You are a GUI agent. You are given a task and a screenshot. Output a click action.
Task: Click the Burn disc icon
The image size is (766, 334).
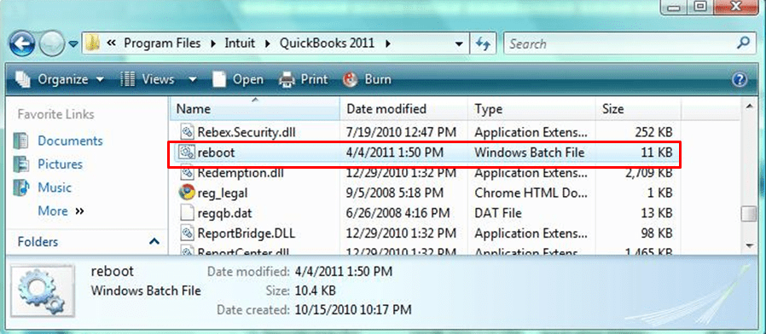tap(350, 79)
